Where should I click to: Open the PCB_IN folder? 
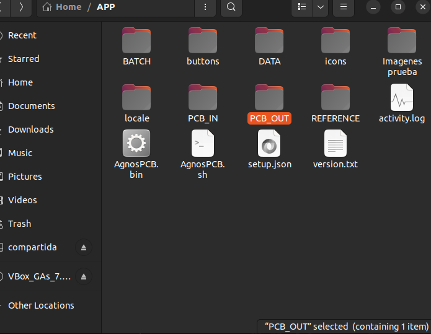[x=203, y=98]
